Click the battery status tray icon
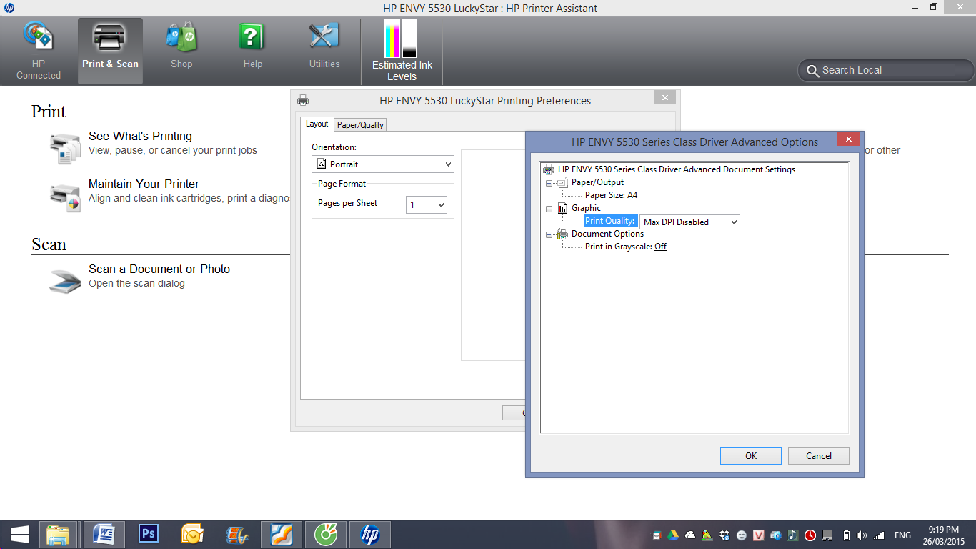This screenshot has height=549, width=976. [847, 535]
